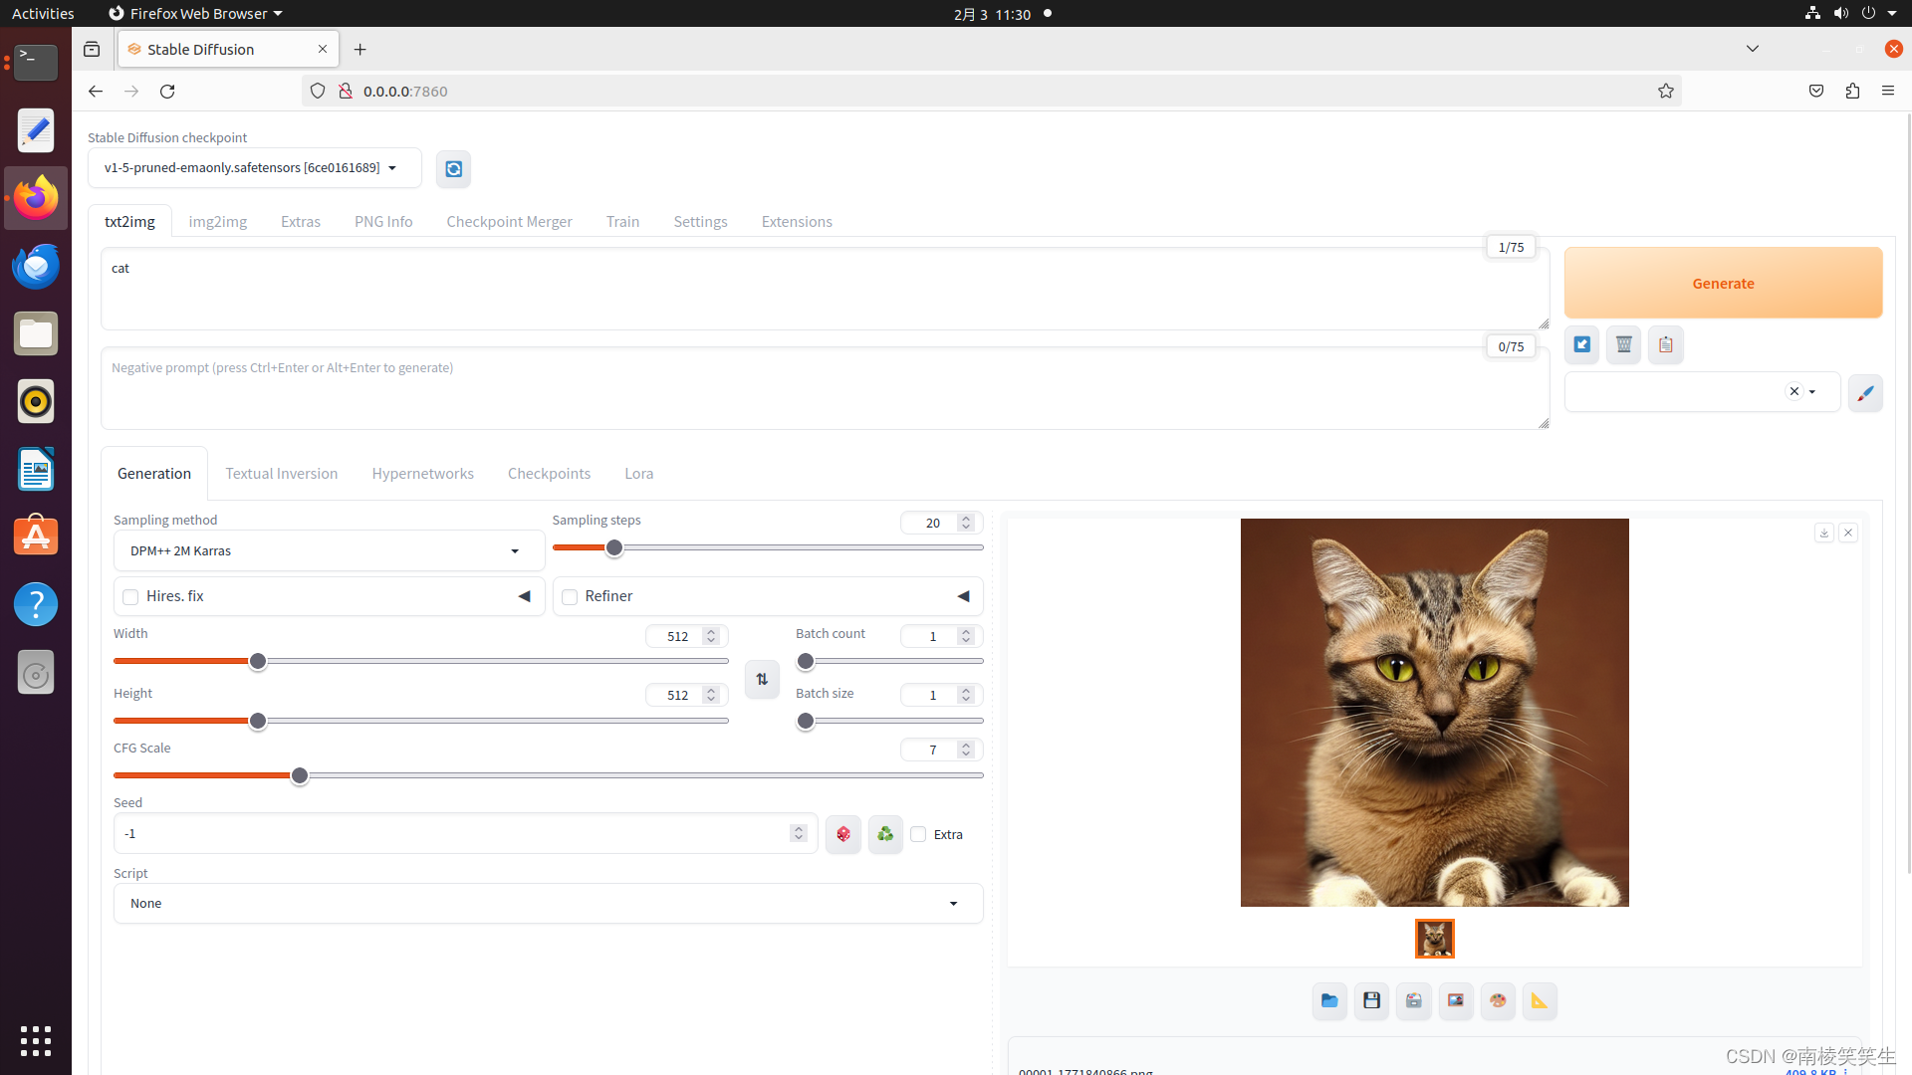Click the clipboard apply styles icon

1666,345
